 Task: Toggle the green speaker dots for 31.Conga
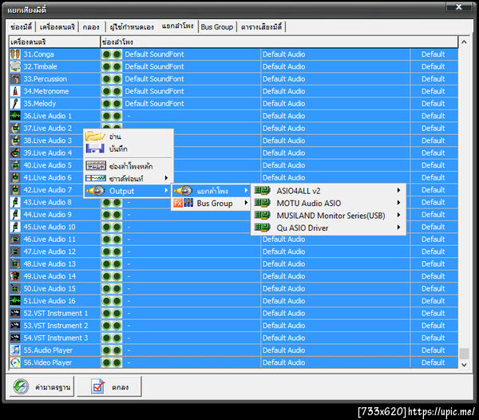point(112,54)
